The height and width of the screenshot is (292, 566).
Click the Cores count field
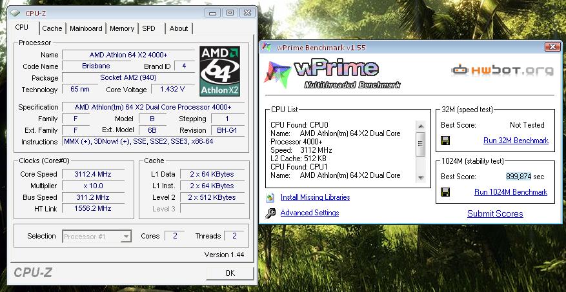[x=175, y=236]
